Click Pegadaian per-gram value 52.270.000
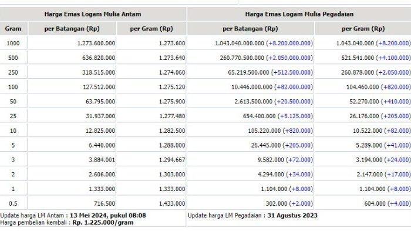411x231 pixels. coord(364,102)
